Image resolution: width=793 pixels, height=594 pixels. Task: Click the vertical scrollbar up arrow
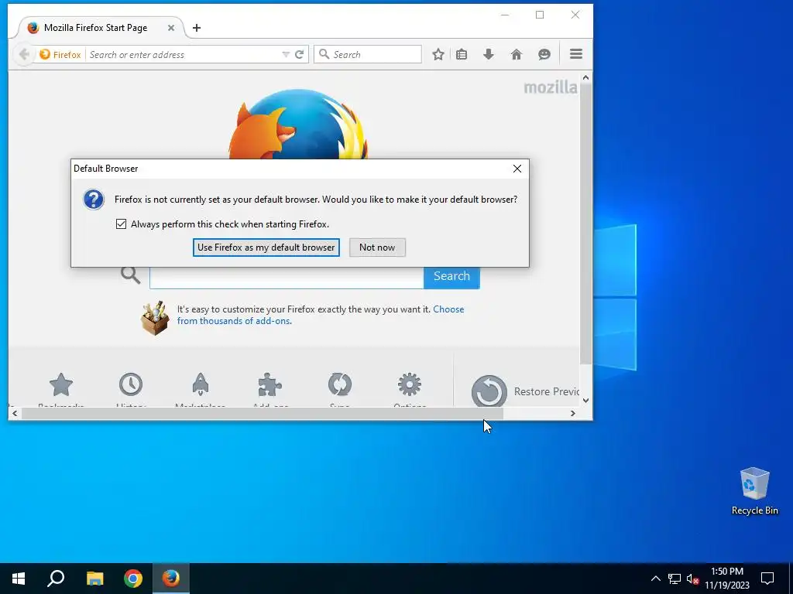tap(585, 78)
